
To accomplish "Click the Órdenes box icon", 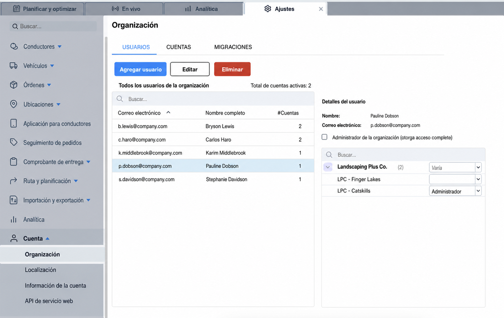I will (x=13, y=85).
